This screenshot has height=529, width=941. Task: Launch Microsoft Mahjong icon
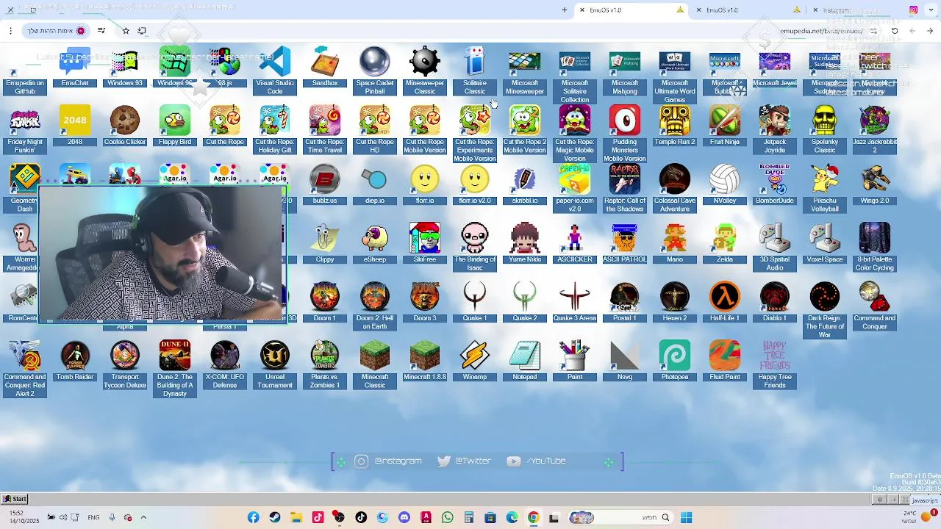[x=625, y=71]
